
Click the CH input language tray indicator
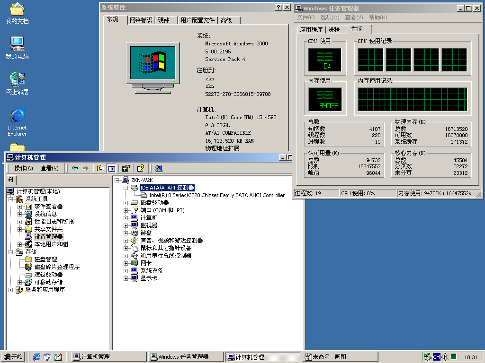pos(436,357)
